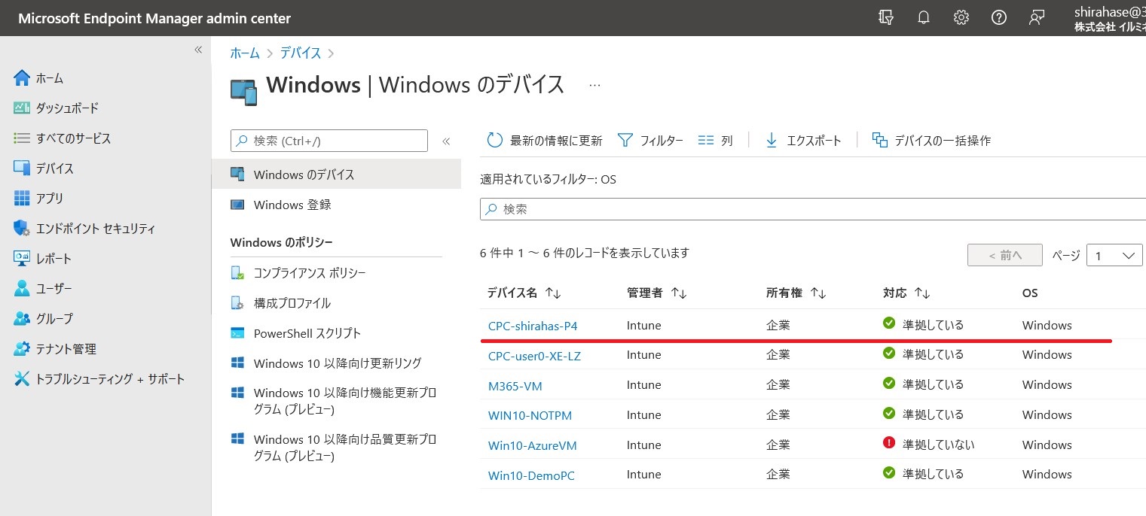Click 準拠している status for M365-VM
The image size is (1146, 516).
[924, 384]
